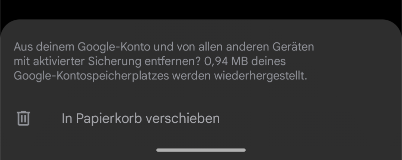Click the 'Aus deinem Google-Konto' text line
402x160 pixels.
click(163, 47)
